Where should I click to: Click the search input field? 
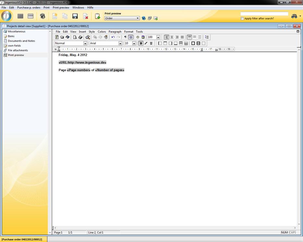pos(264,14)
